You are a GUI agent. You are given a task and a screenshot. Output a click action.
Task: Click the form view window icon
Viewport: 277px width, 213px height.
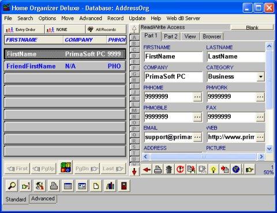click(82, 185)
